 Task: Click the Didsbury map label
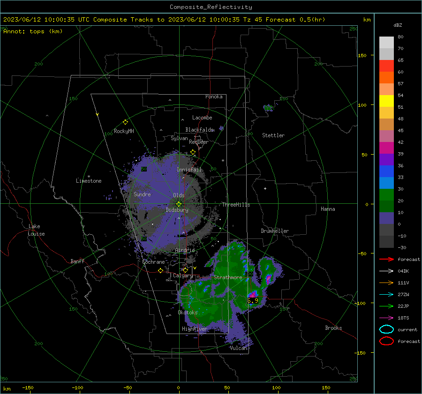tap(177, 210)
